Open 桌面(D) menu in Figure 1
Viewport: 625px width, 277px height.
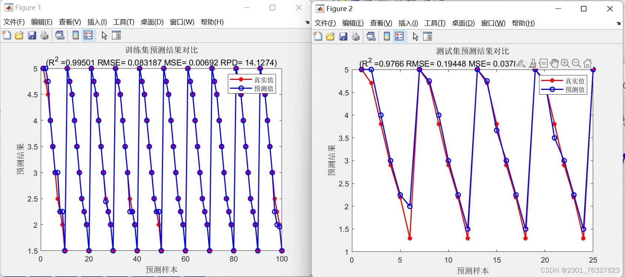(x=152, y=22)
